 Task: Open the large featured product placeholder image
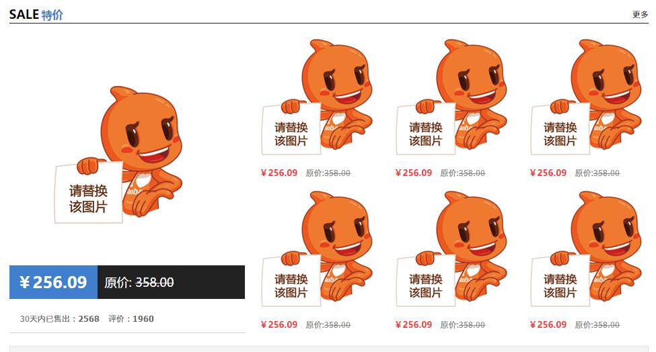tap(118, 155)
